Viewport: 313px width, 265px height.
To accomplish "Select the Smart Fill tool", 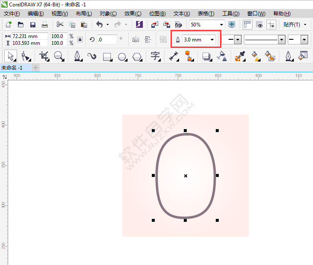I will coord(270,56).
